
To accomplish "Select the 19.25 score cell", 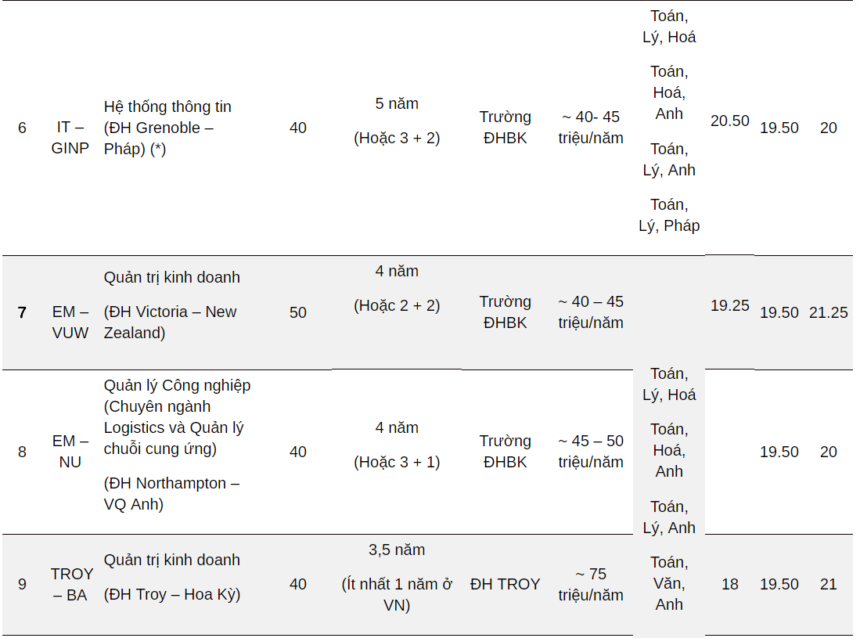I will click(729, 305).
